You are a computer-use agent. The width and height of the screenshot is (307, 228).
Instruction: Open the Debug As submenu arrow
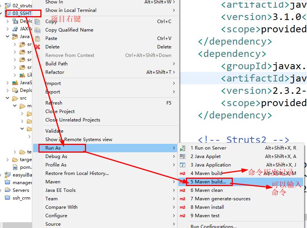coord(174,156)
